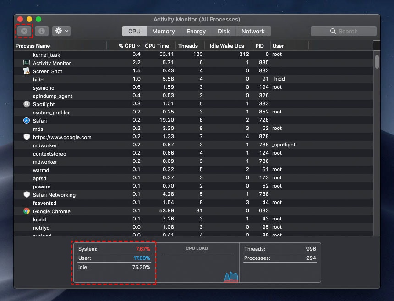
Task: Click the vertical scrollbar in process list
Action: [x=377, y=62]
